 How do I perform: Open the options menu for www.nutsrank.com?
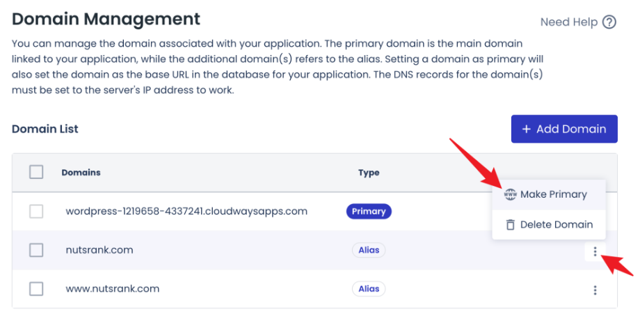click(595, 290)
